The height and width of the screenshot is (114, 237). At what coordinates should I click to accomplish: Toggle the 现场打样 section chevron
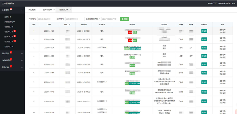[22, 67]
